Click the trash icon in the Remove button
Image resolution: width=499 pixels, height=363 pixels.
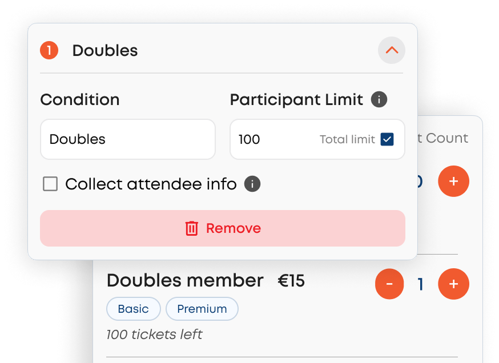click(x=192, y=228)
